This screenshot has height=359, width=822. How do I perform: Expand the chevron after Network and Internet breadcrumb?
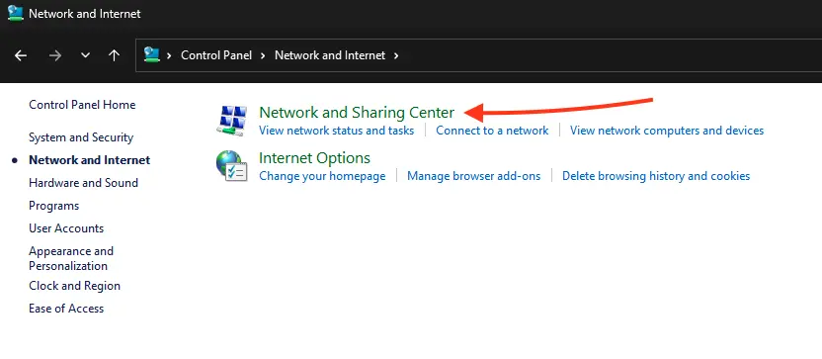(396, 55)
